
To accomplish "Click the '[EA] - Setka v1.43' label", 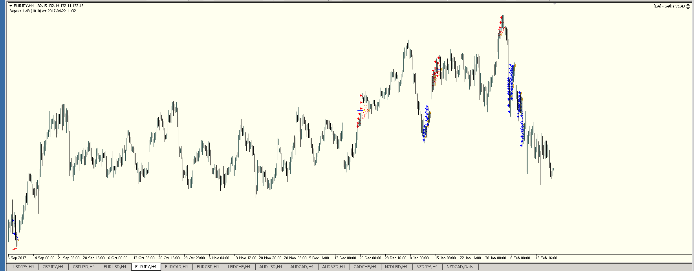I will click(669, 6).
